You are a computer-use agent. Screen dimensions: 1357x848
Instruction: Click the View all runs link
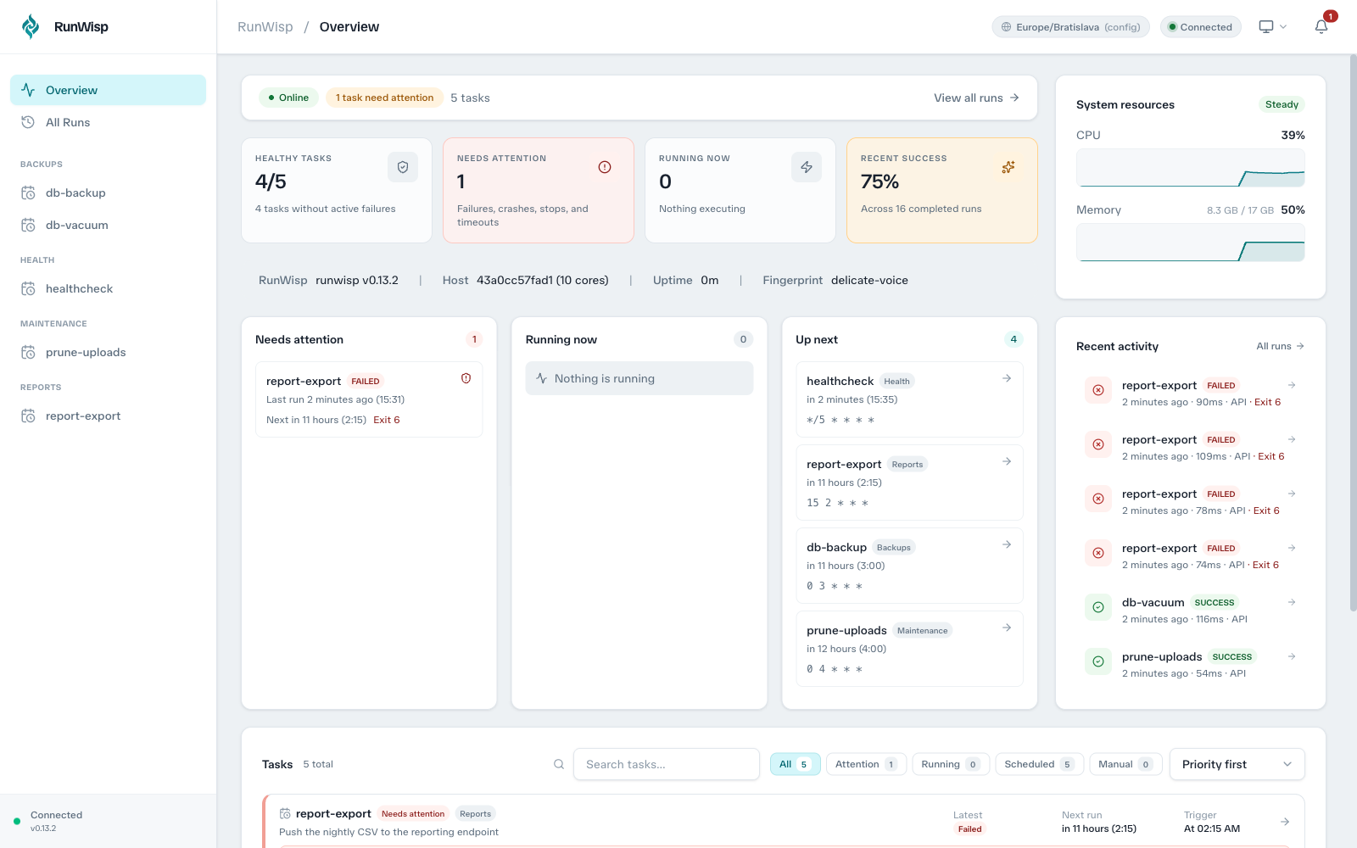(976, 98)
